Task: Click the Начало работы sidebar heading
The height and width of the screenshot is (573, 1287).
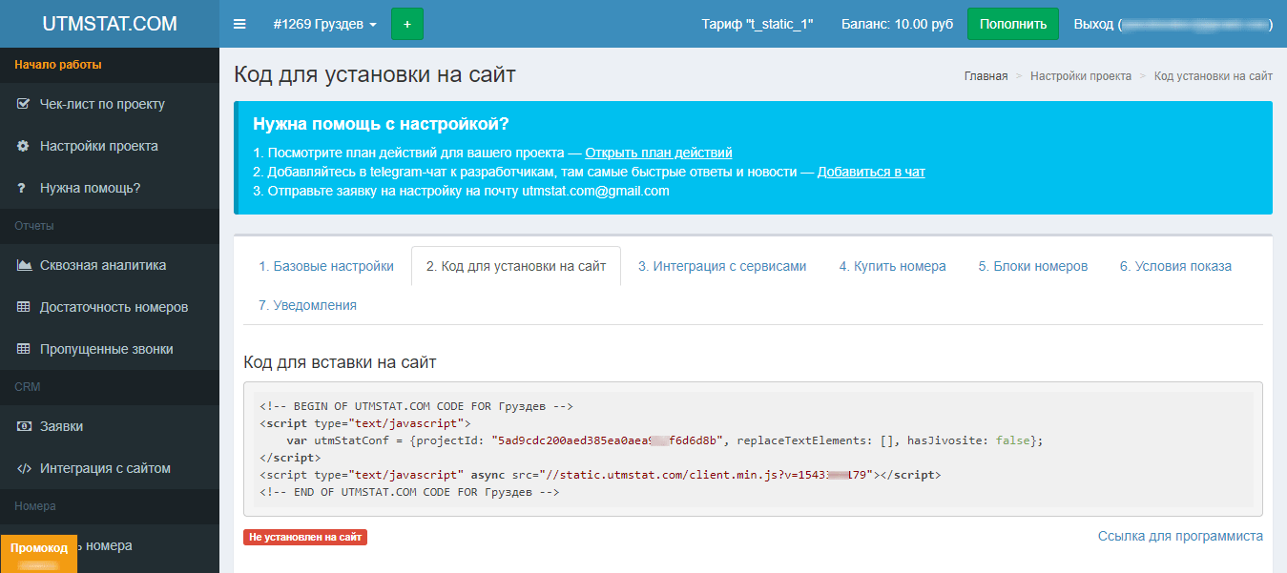Action: tap(58, 65)
